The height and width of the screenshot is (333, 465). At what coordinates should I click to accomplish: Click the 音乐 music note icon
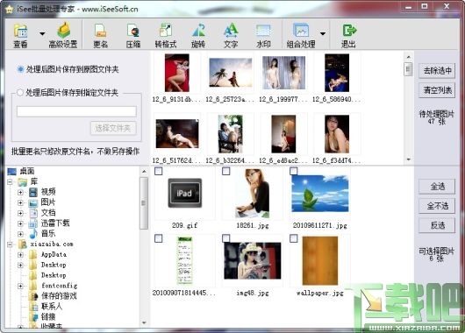[33, 234]
